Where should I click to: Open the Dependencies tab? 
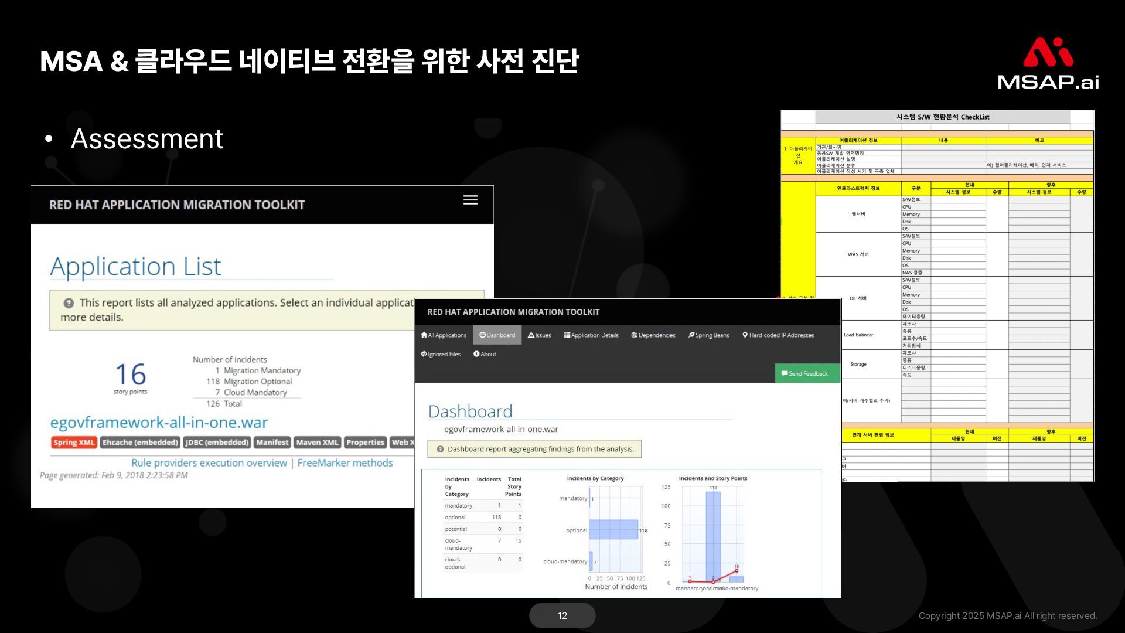(653, 335)
